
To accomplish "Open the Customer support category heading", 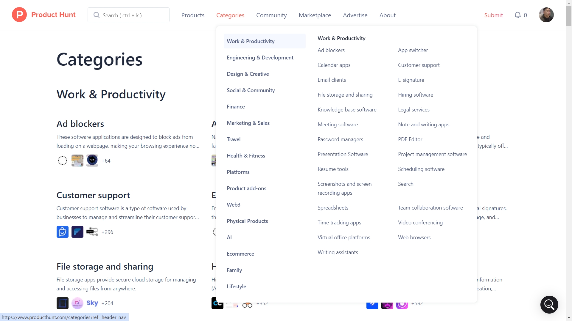I will coord(93,195).
